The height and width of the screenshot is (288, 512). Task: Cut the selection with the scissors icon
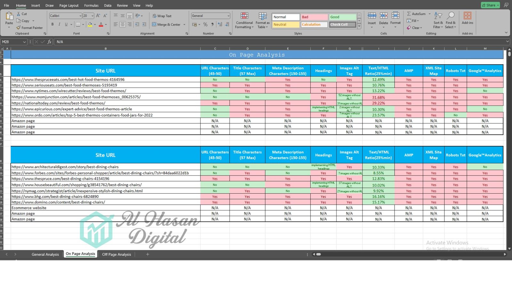[19, 14]
